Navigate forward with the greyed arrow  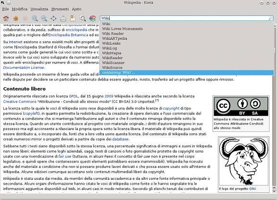click(25, 18)
